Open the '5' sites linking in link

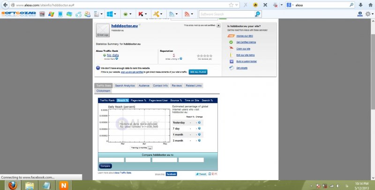coord(173,55)
